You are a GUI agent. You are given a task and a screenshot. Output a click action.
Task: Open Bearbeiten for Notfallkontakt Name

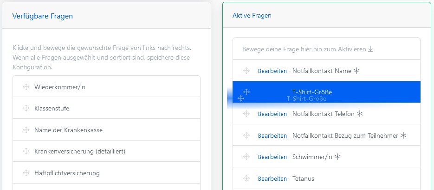[x=272, y=71]
